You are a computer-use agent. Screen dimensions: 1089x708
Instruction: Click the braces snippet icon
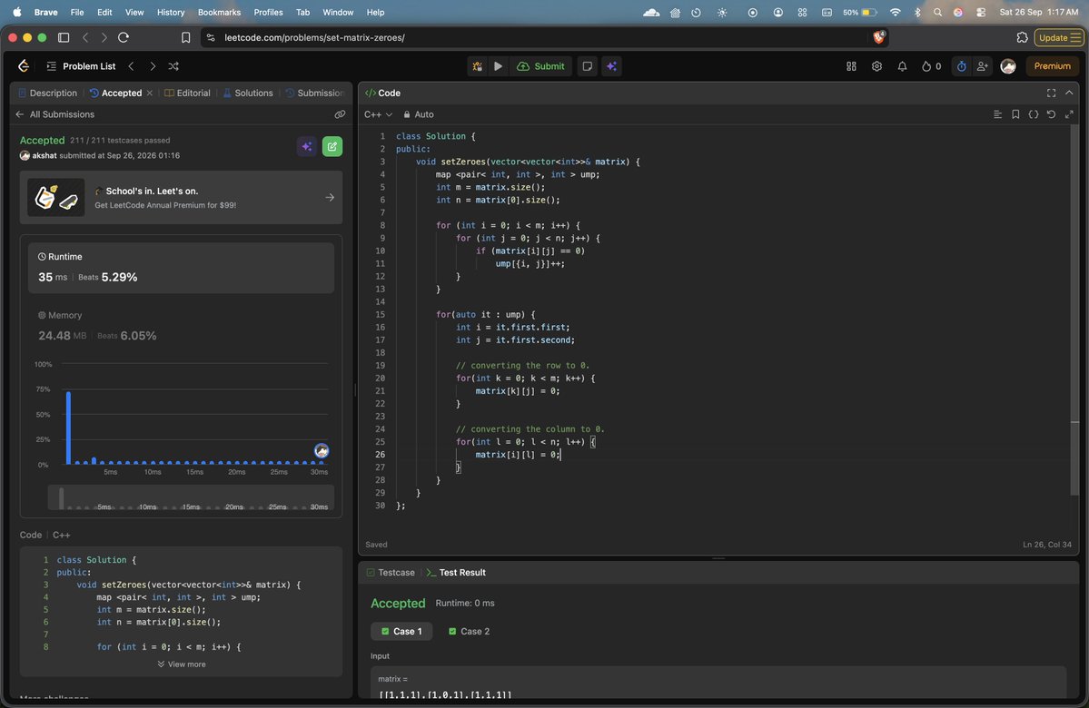point(1034,114)
